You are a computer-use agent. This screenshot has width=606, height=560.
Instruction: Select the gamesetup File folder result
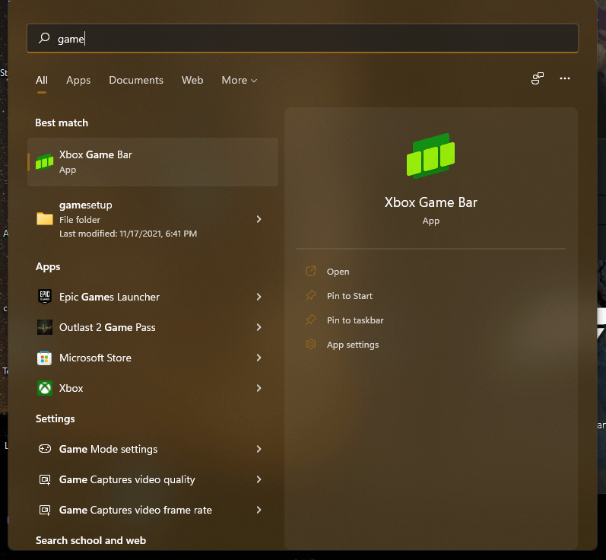[x=153, y=219]
